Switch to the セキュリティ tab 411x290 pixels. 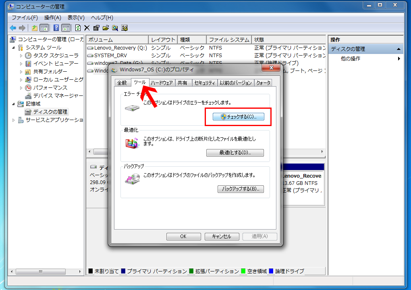205,83
